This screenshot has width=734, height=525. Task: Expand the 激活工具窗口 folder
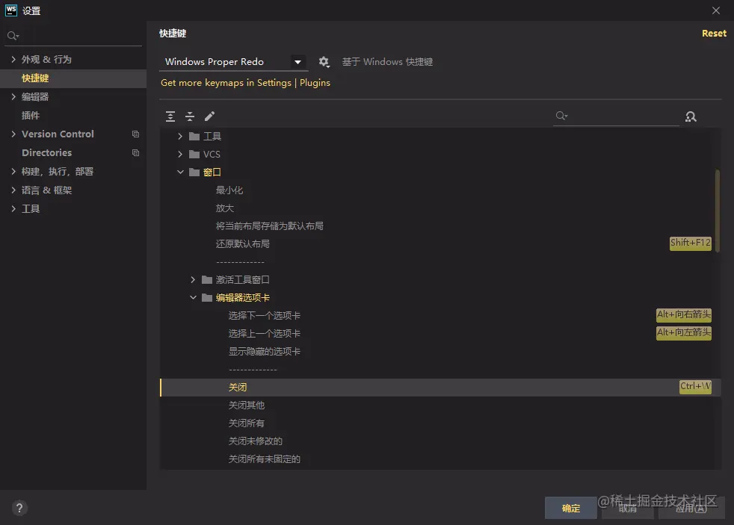(x=193, y=279)
